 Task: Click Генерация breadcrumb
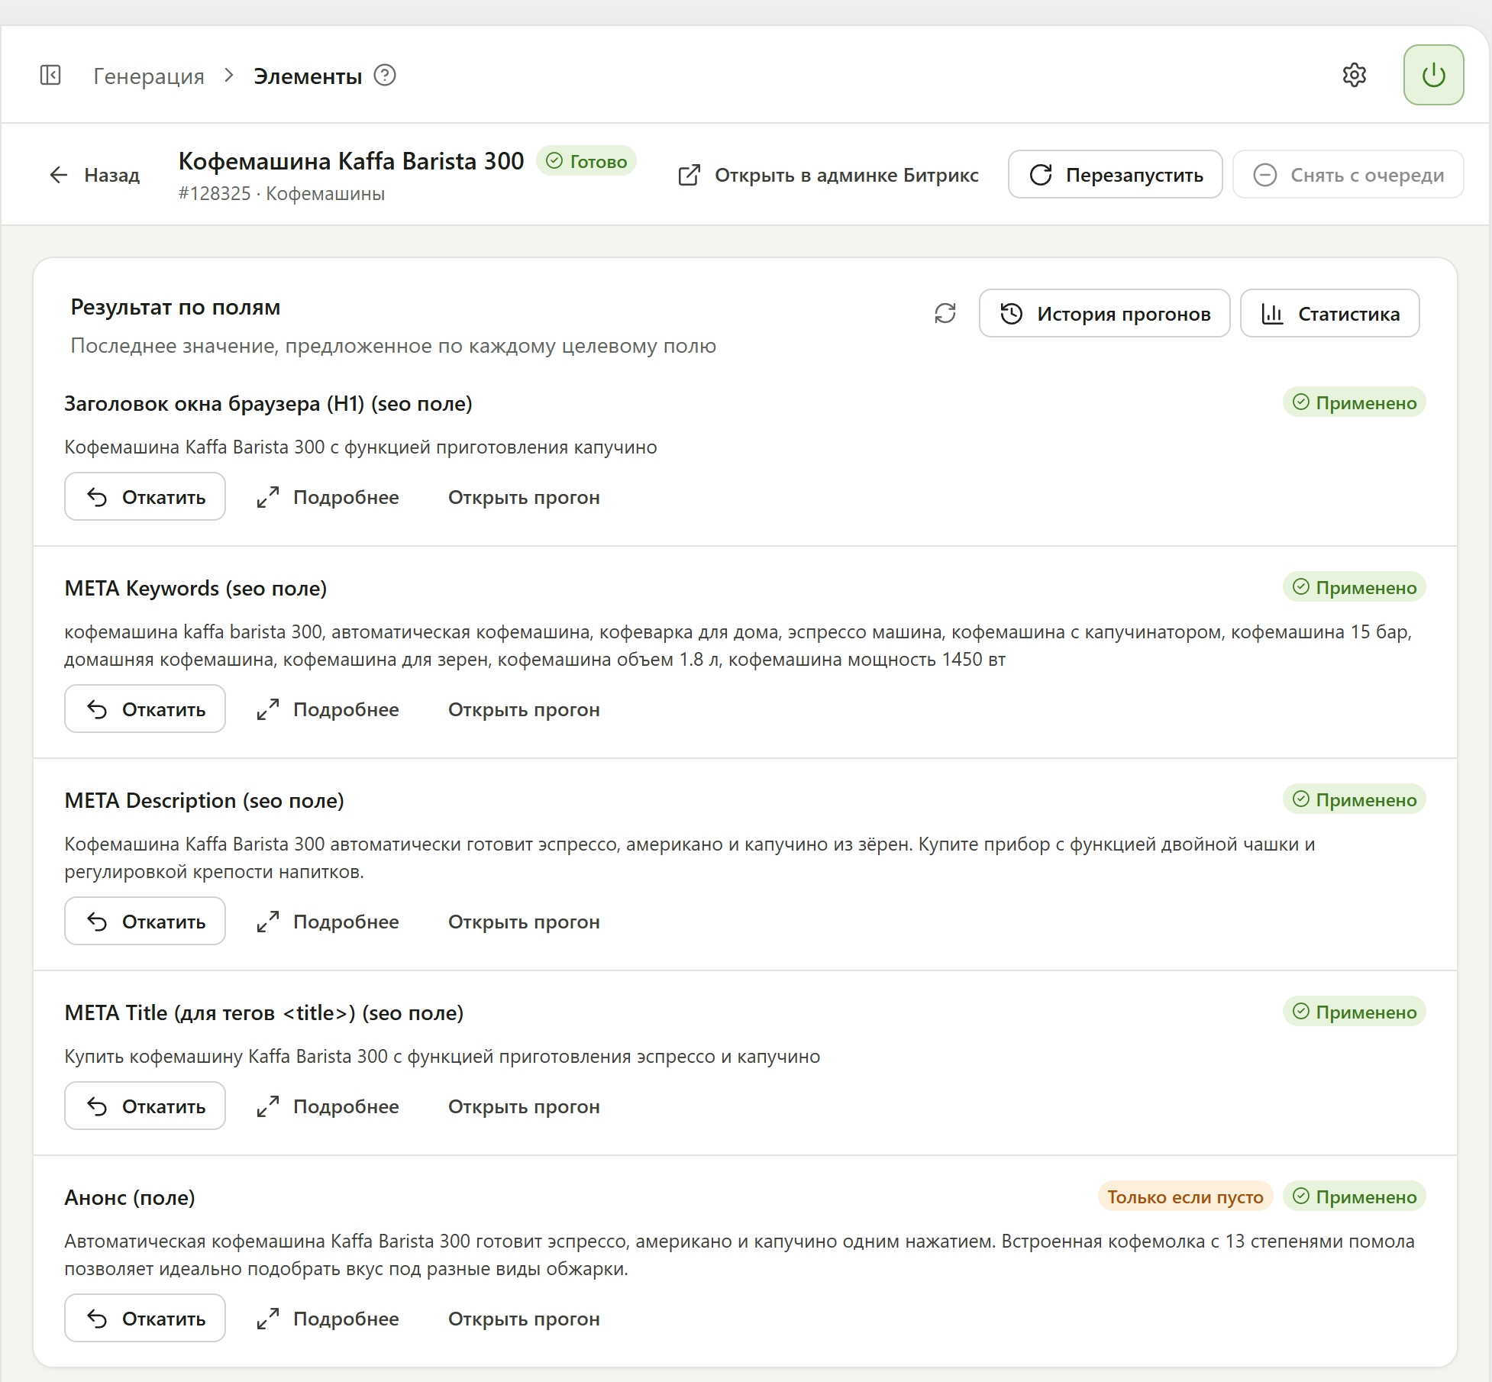(x=149, y=76)
